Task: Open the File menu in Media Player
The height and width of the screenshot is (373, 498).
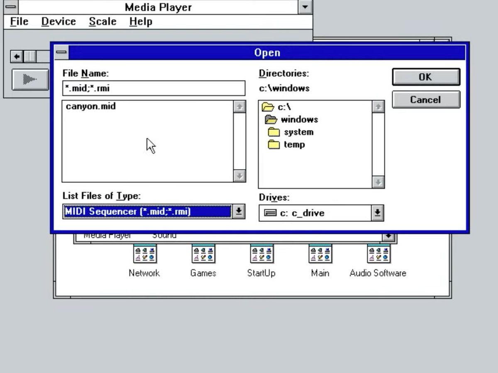Action: (19, 22)
